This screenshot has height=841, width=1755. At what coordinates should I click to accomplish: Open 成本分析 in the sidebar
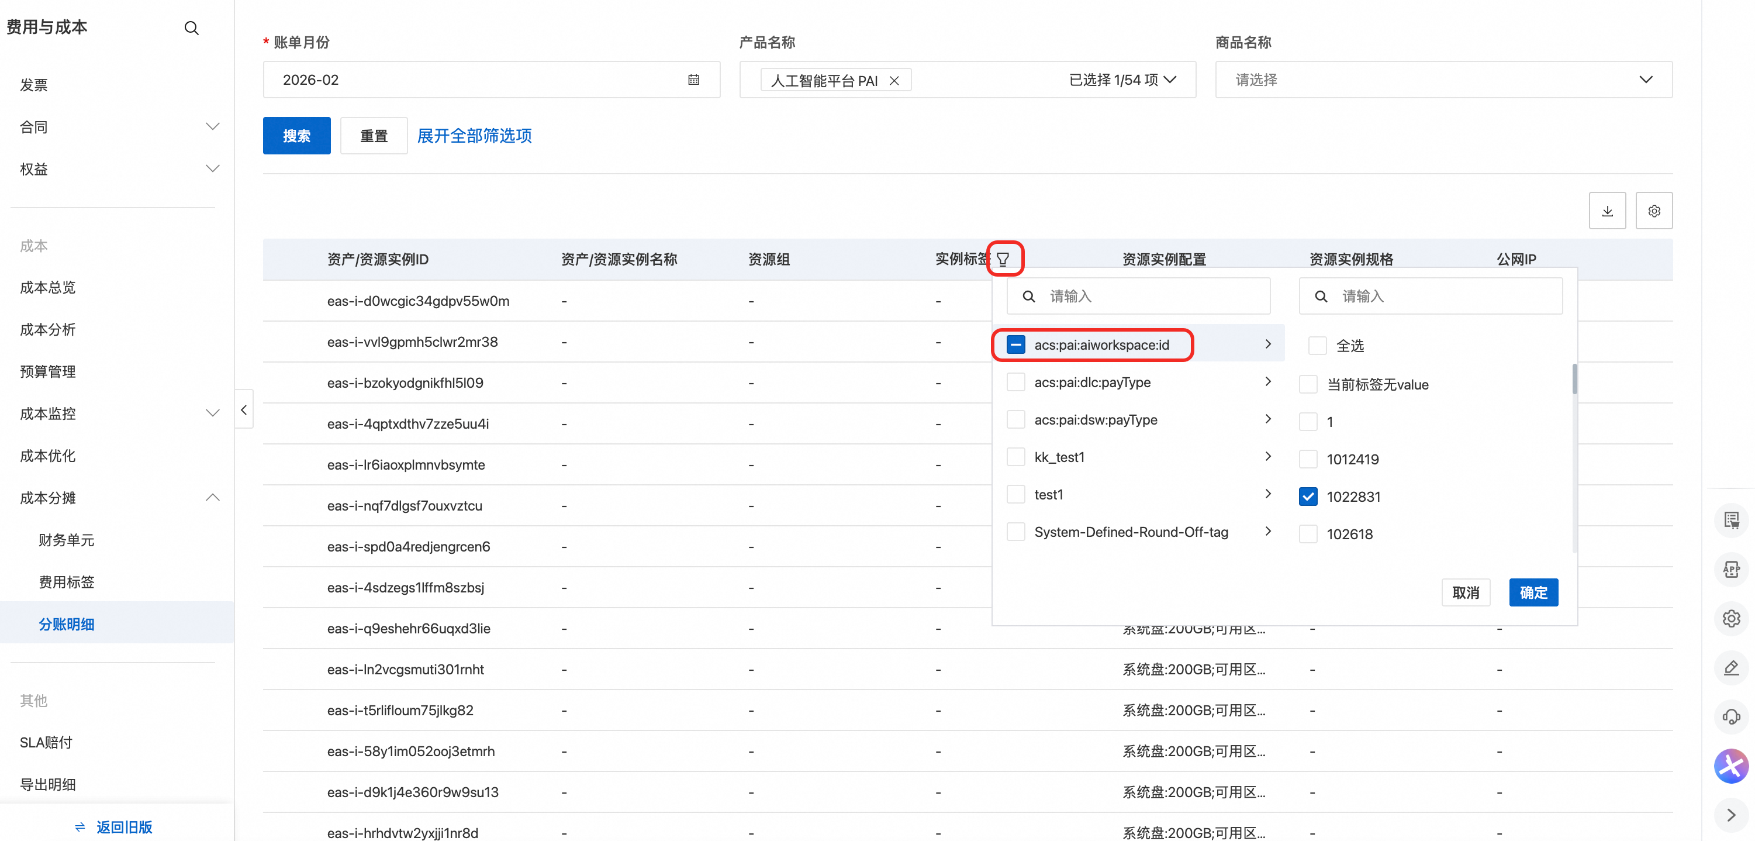point(48,329)
